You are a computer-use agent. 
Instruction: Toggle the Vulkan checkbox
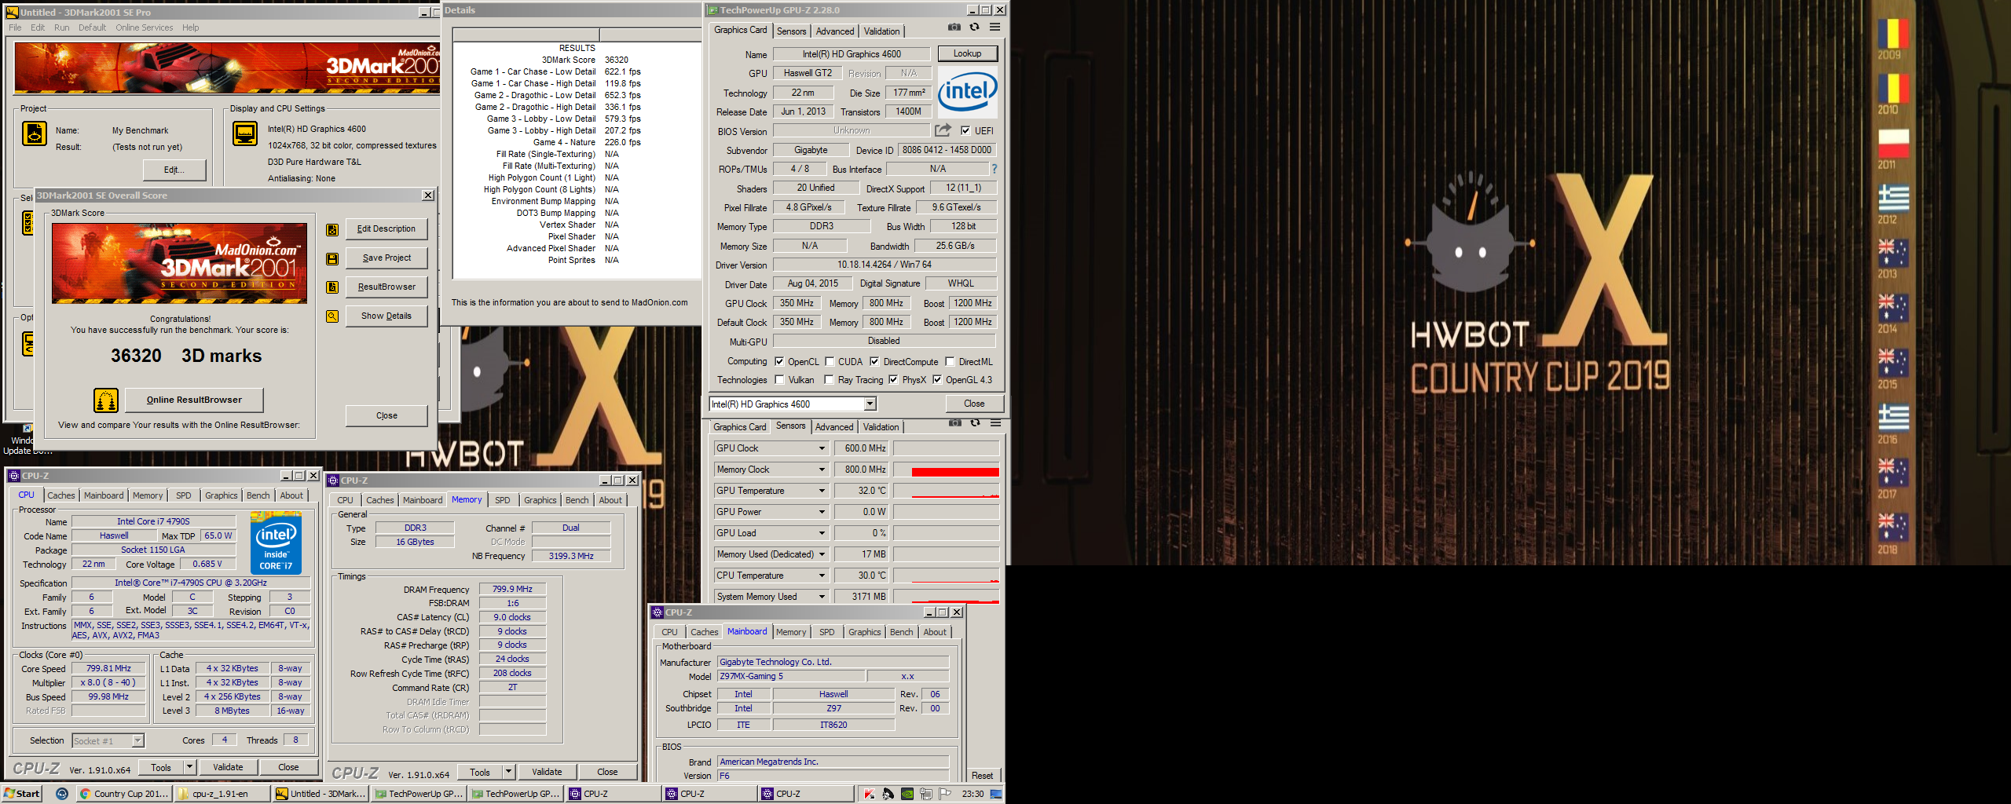[x=779, y=380]
